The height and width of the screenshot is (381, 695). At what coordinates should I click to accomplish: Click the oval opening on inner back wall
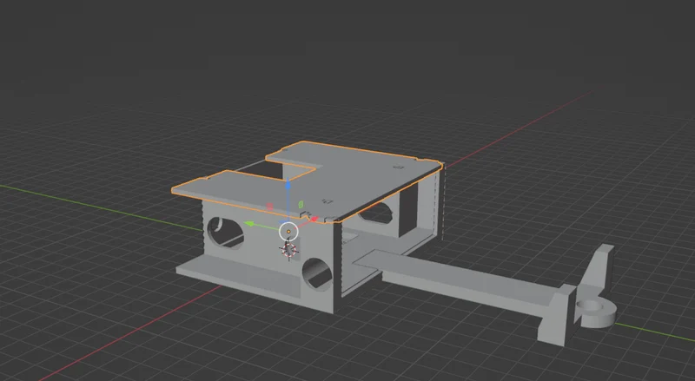[x=376, y=213]
